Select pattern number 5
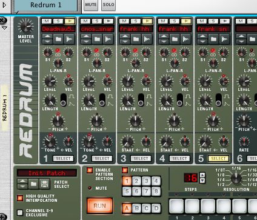 tap(127, 191)
